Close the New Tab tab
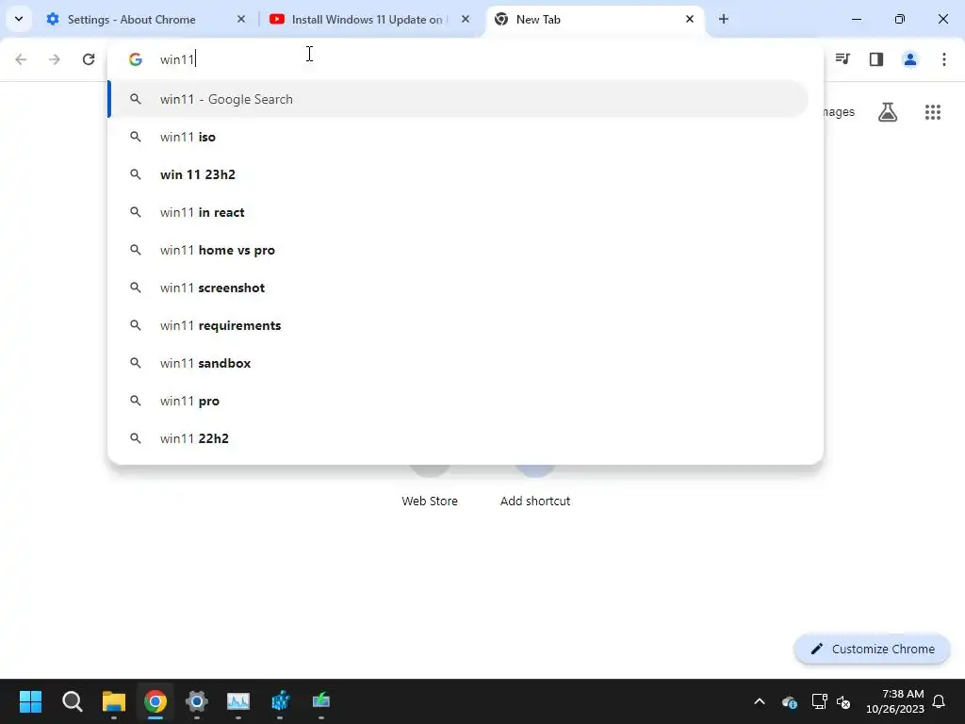The image size is (965, 724). (x=689, y=20)
